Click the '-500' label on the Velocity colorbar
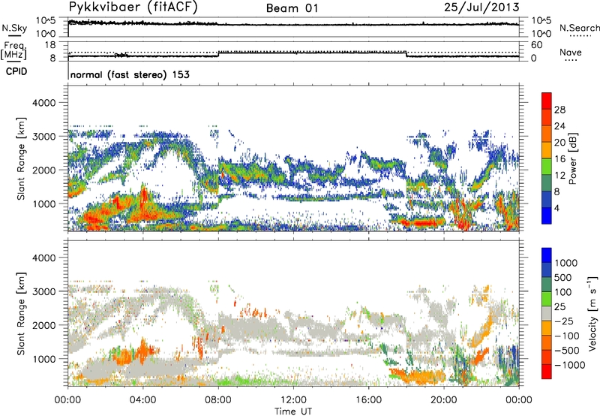The image size is (600, 416). [566, 350]
